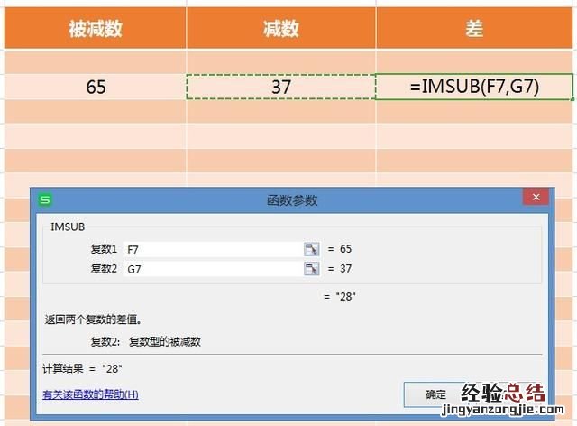Click the cell with formula =IMSUB(F7,G7)

tap(475, 88)
